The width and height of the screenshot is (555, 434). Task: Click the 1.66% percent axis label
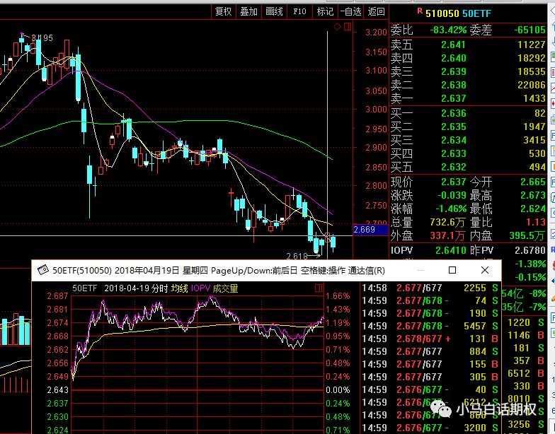[x=338, y=296]
